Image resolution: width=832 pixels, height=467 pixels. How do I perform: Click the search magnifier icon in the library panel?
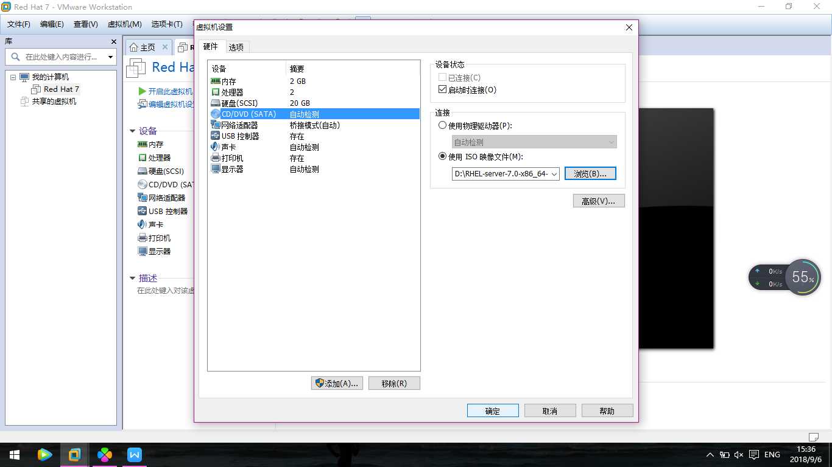15,57
